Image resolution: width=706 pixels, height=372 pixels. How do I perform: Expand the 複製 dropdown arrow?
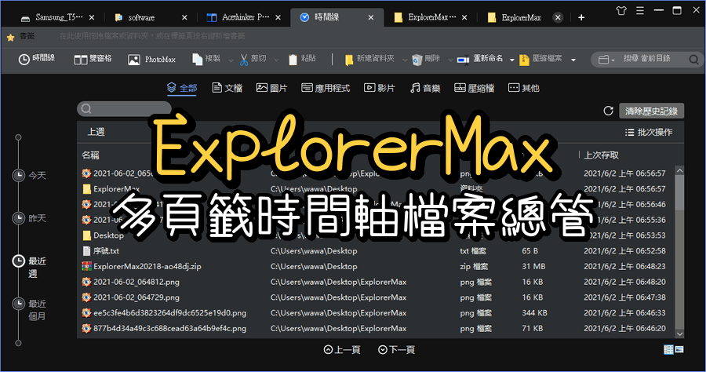click(x=231, y=60)
